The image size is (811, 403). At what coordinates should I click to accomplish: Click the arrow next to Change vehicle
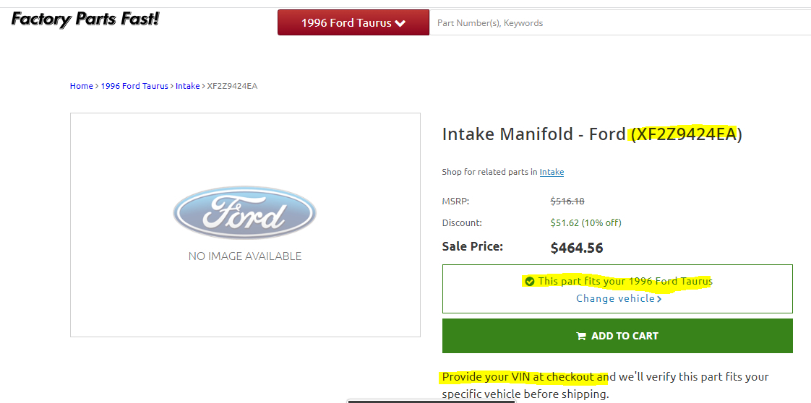click(659, 299)
